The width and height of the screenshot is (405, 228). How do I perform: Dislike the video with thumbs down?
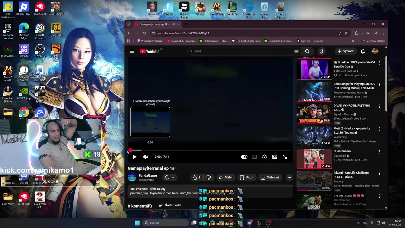209,177
